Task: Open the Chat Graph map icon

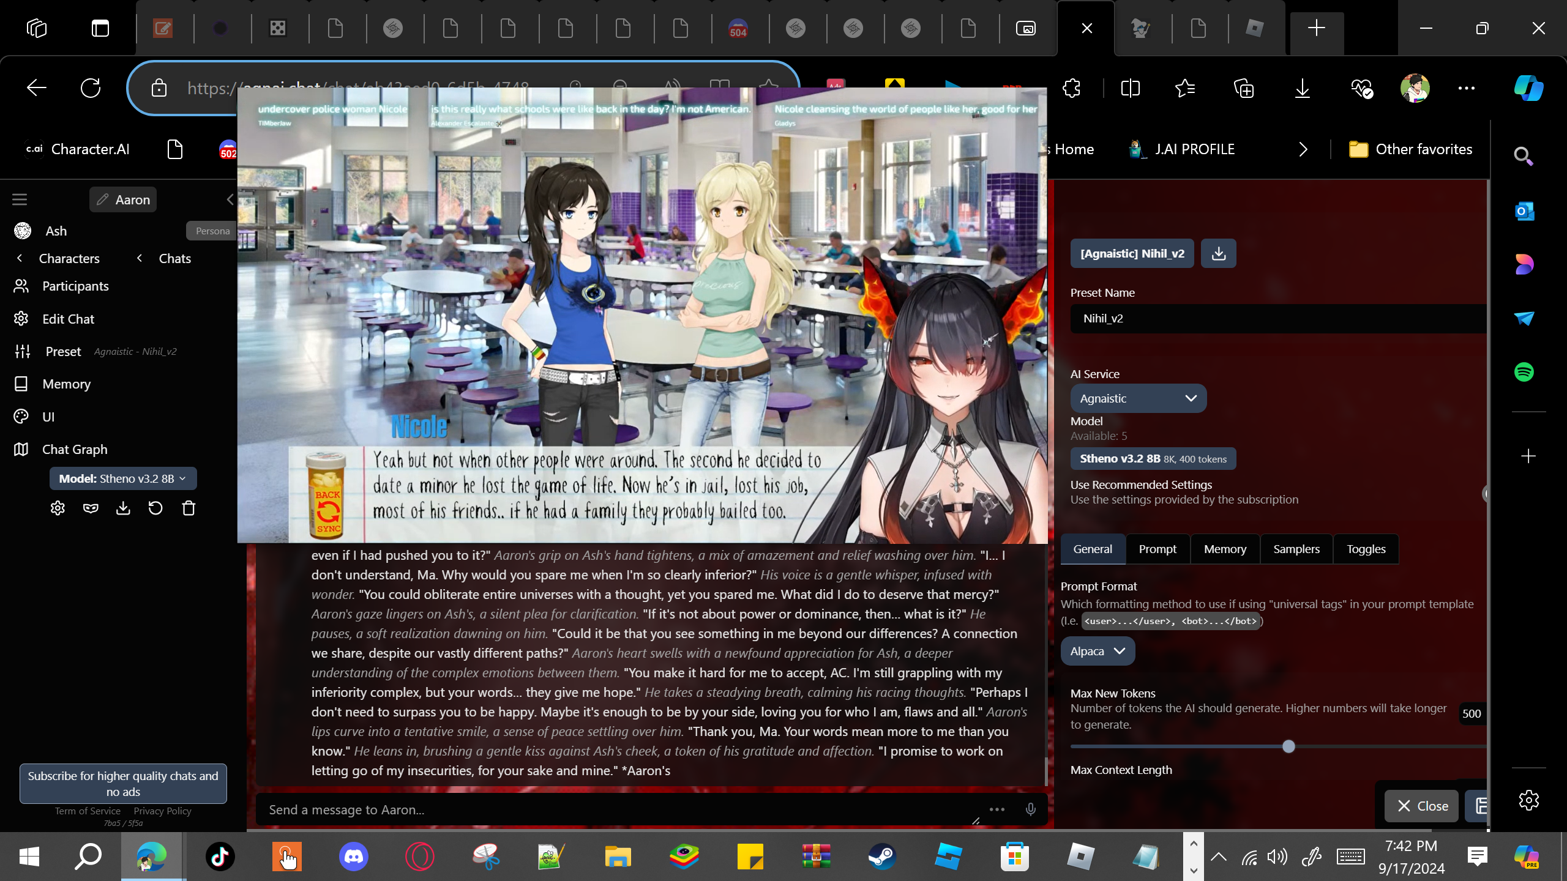Action: pos(21,449)
